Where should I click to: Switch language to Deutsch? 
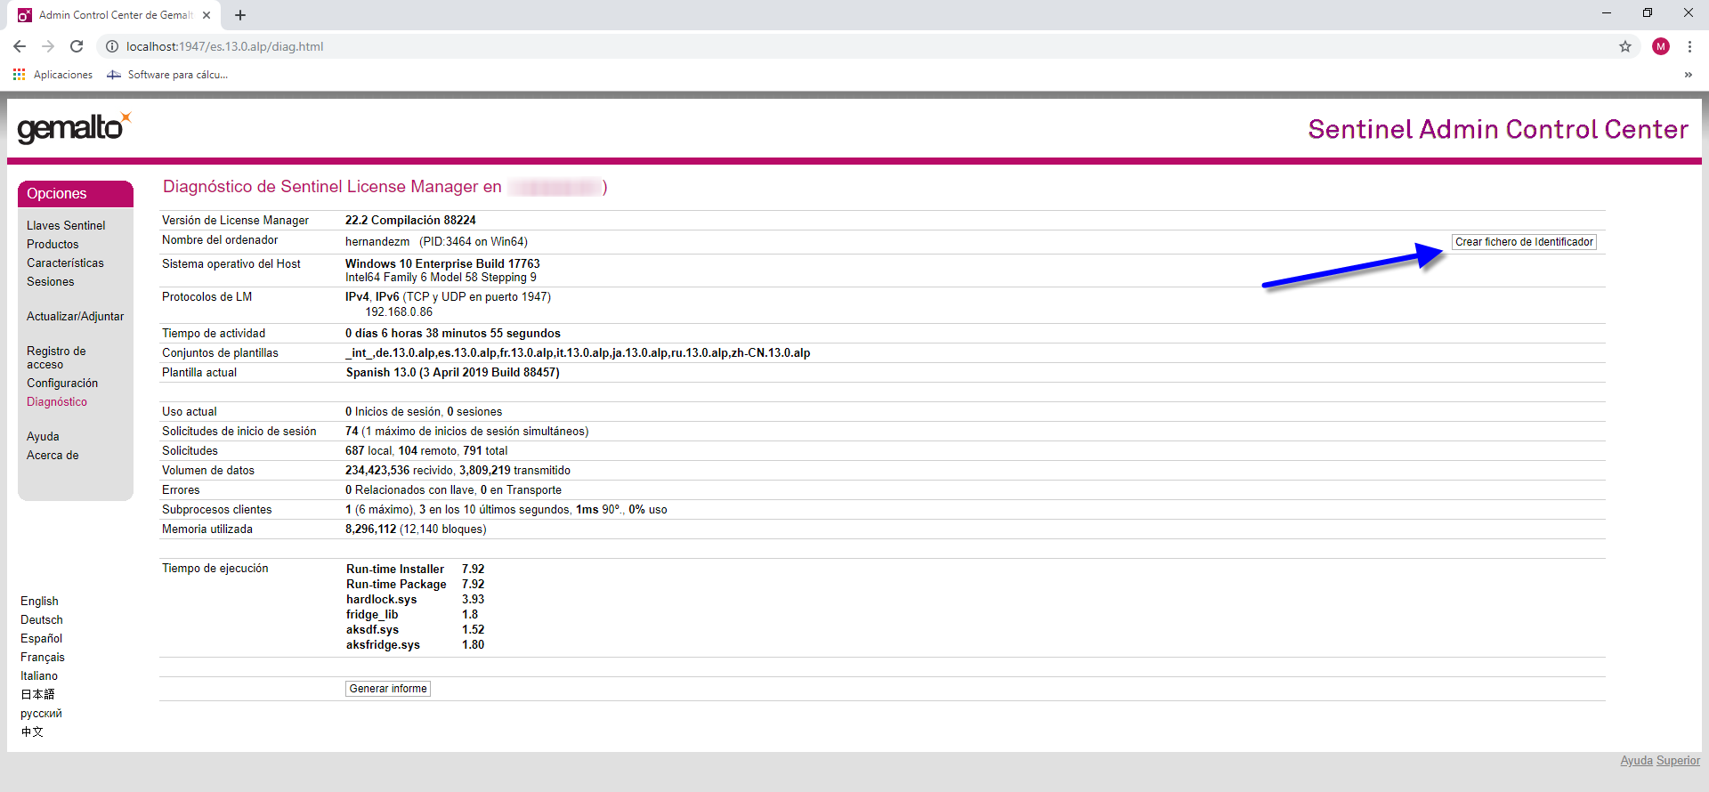click(x=42, y=620)
